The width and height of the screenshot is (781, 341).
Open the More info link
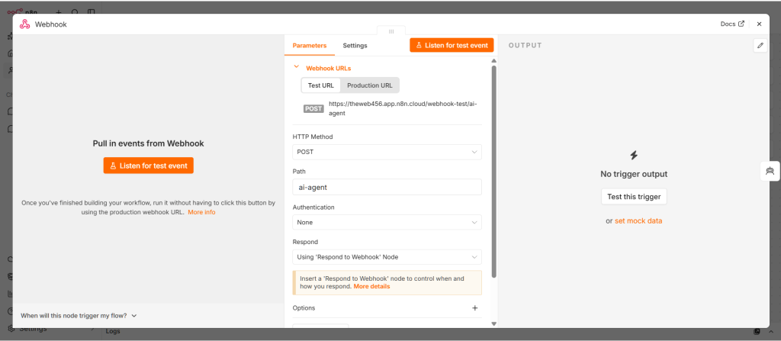point(201,212)
